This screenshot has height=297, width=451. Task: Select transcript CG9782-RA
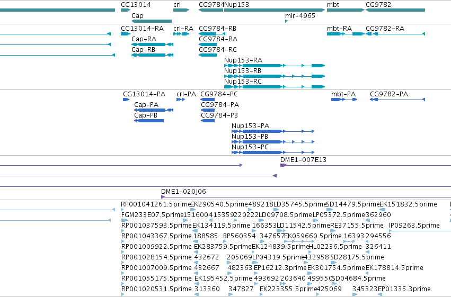point(385,29)
